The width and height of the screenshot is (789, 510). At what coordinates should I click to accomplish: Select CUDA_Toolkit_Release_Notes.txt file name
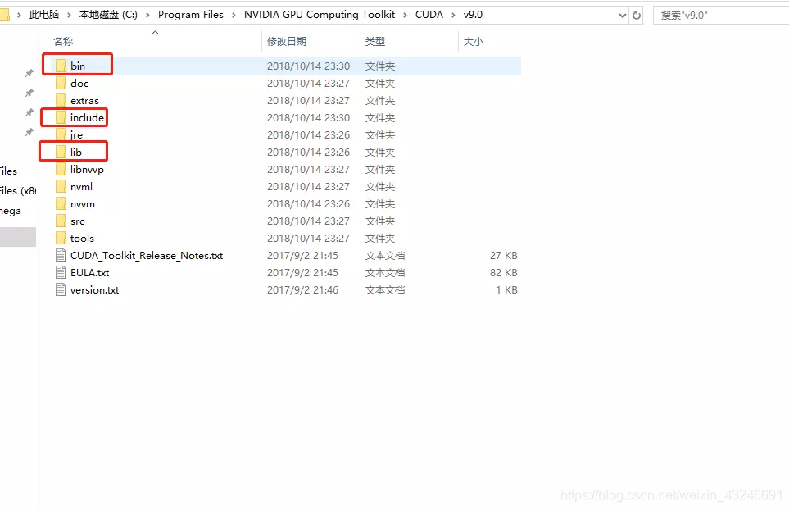(x=147, y=255)
